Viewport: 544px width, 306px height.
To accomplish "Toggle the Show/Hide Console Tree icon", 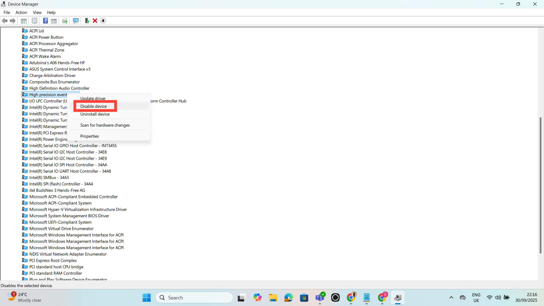I will click(24, 21).
